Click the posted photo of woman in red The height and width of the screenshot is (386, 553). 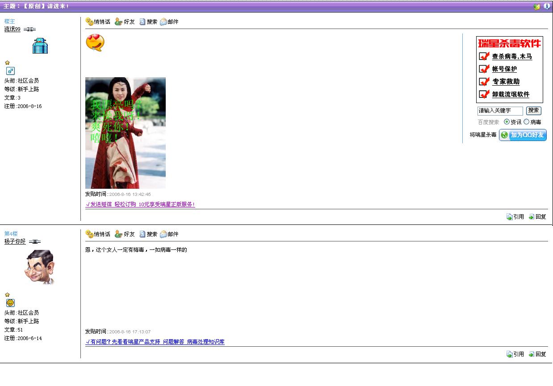tap(126, 133)
